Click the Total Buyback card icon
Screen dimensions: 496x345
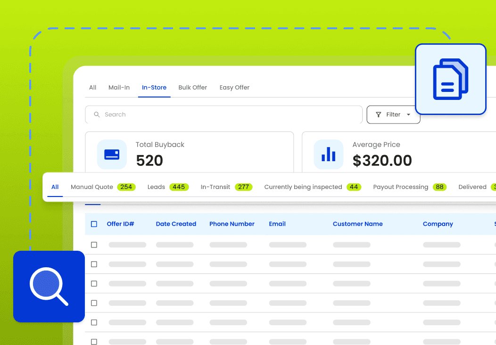coord(112,154)
